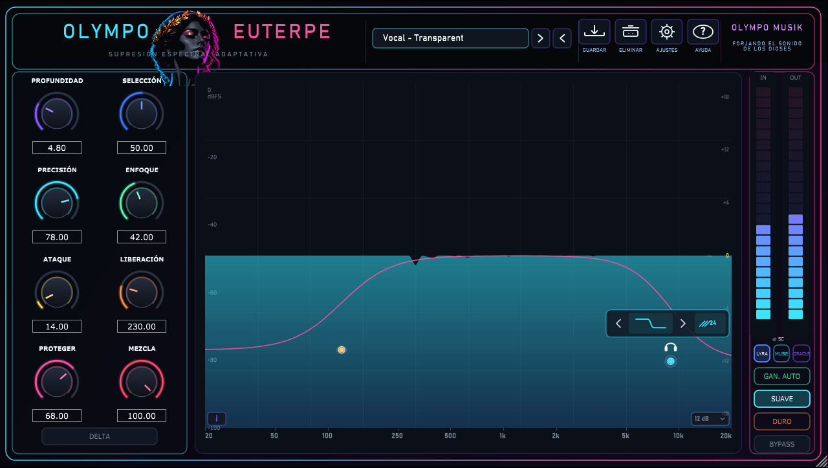Switch to ORACLE mode

[x=801, y=353]
